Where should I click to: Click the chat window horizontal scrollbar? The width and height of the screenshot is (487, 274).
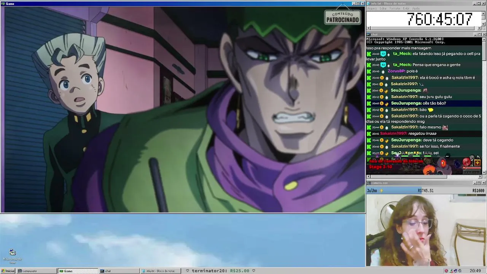[424, 176]
